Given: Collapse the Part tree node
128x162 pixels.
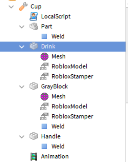Looking at the screenshot, I should [22, 27].
